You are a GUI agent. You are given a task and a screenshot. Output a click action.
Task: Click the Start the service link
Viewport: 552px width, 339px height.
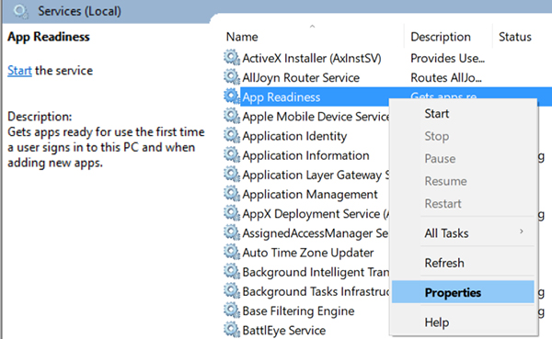click(x=19, y=71)
